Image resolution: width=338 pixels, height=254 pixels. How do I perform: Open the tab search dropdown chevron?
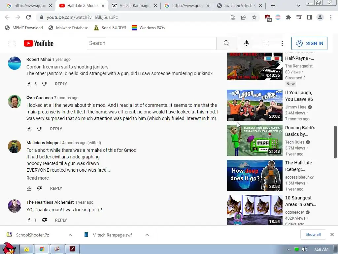(x=298, y=6)
